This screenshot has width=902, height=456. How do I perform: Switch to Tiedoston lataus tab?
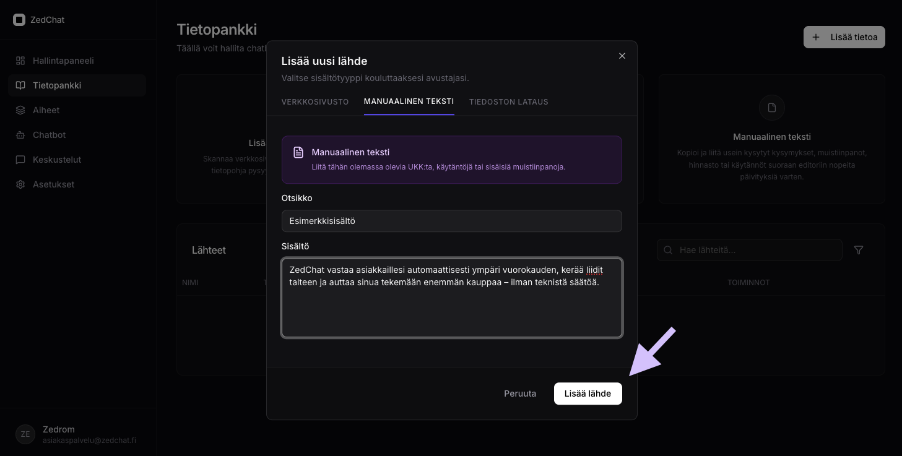[x=508, y=101]
